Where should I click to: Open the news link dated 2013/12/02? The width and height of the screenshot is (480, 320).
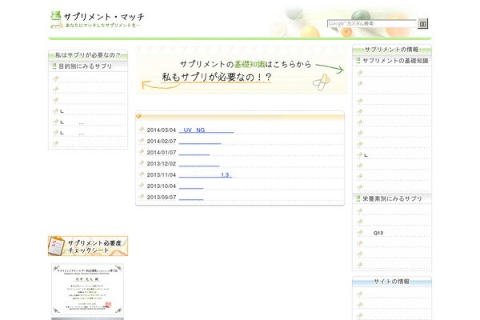[x=199, y=164]
